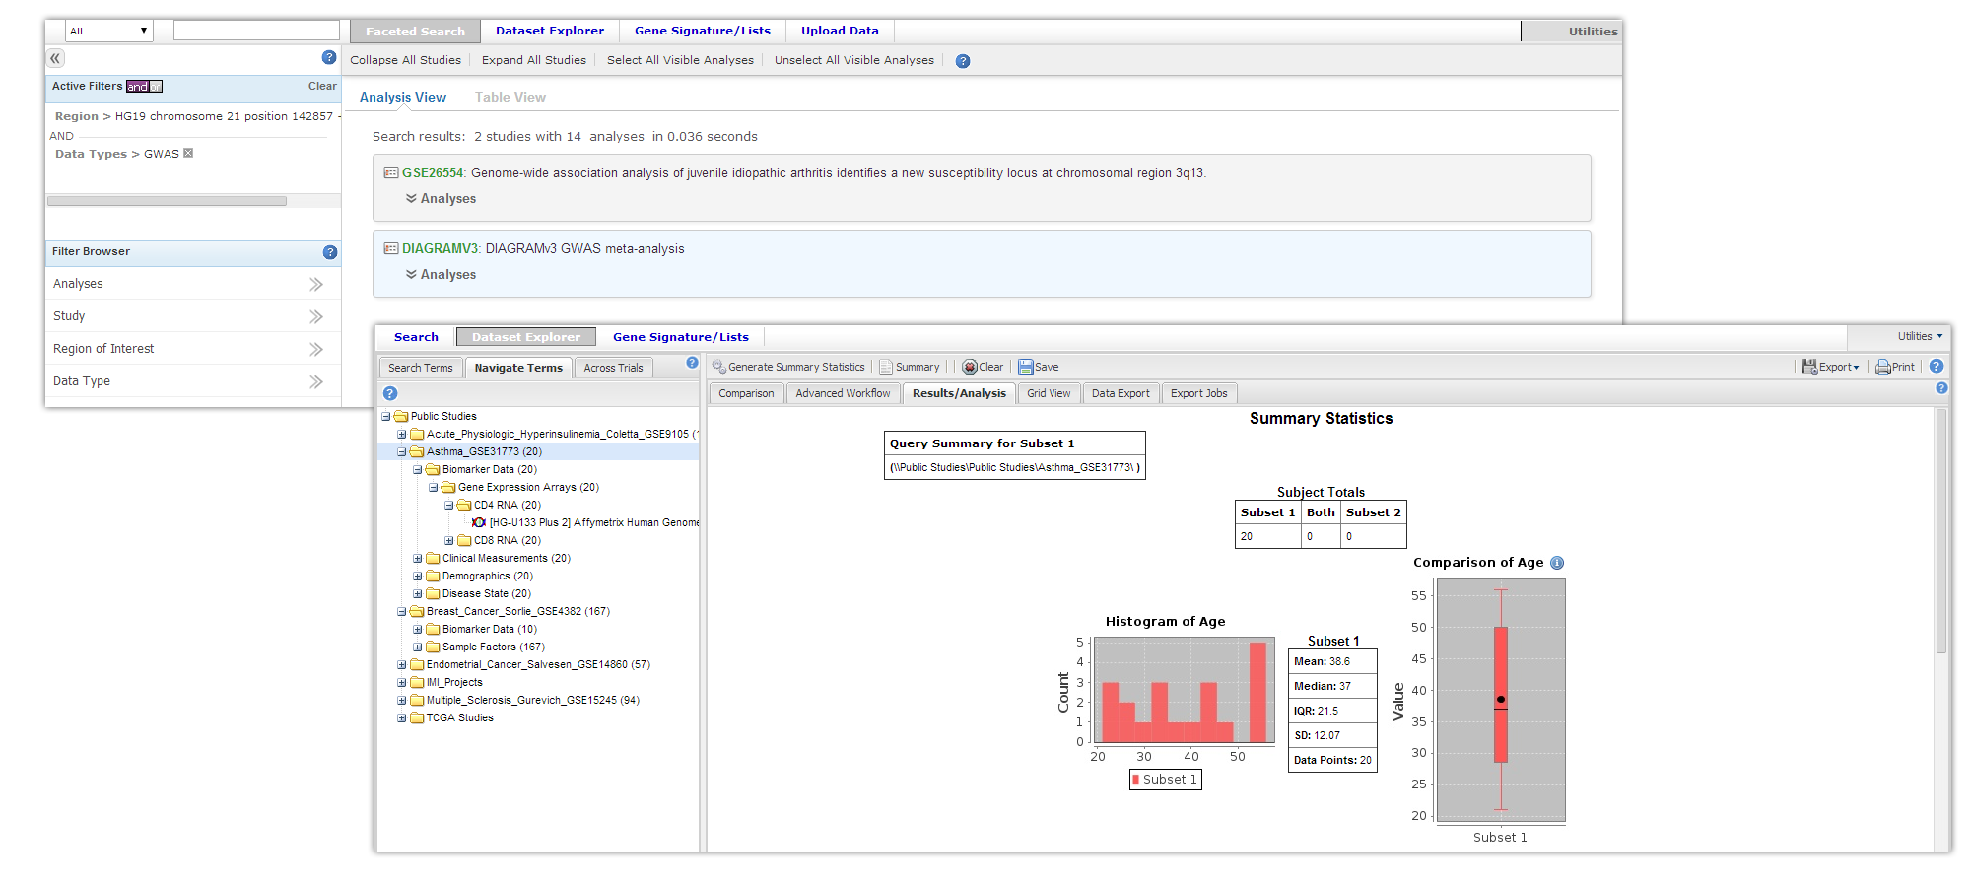
Task: Click the DNA icon for HG-U133 Plus 2 node
Action: point(479,522)
